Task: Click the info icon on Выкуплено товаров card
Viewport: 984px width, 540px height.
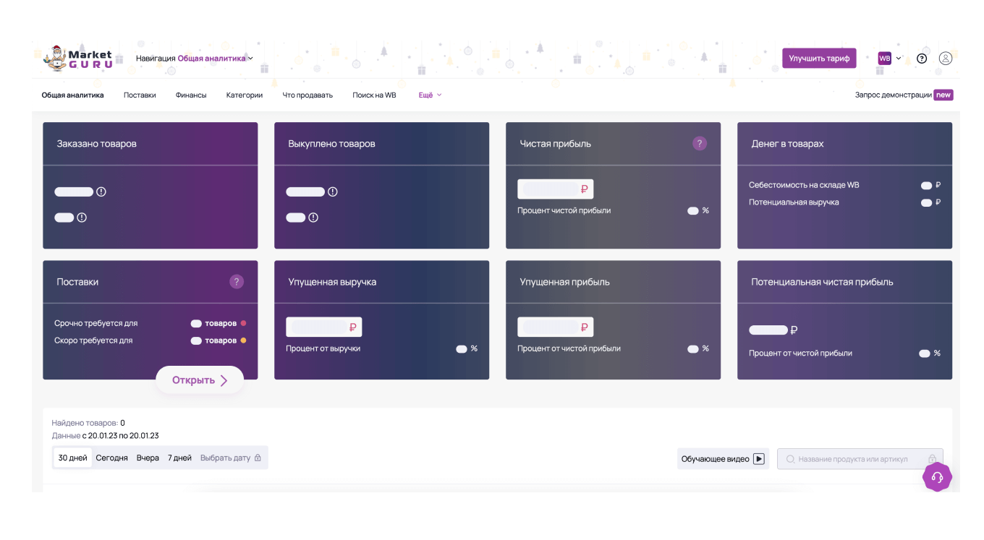Action: [333, 192]
